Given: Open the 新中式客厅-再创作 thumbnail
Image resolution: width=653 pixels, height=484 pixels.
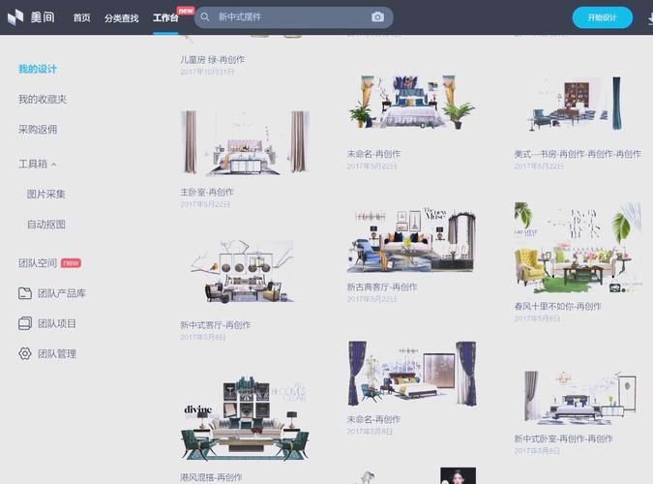Looking at the screenshot, I should 243,271.
